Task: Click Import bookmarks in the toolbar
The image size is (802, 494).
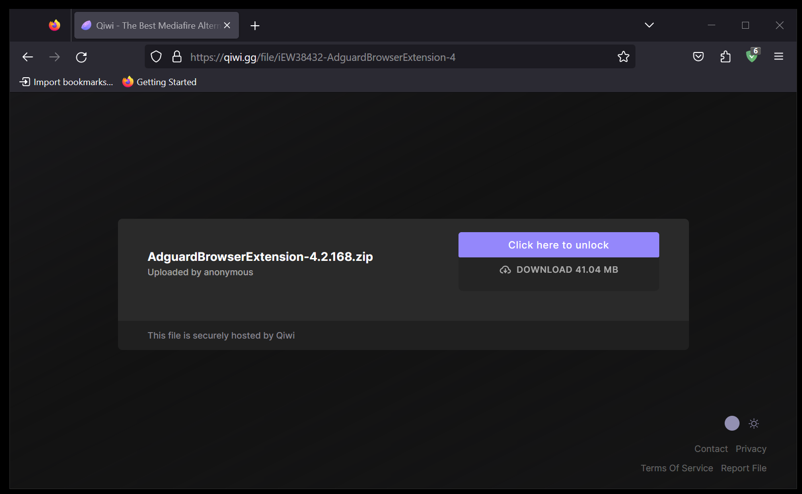Action: pos(66,82)
